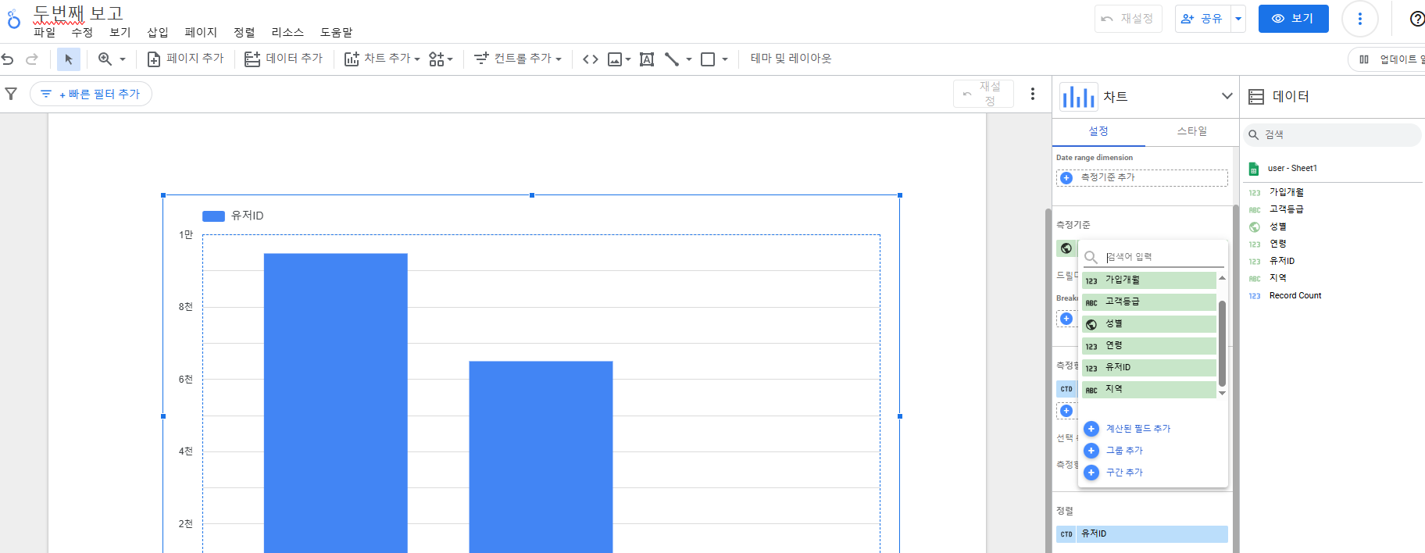The height and width of the screenshot is (553, 1425).
Task: Click the first blue chart bar
Action: pos(335,402)
